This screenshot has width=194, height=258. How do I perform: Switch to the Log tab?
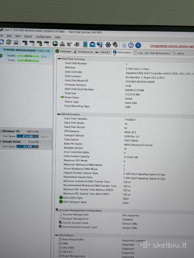click(138, 53)
